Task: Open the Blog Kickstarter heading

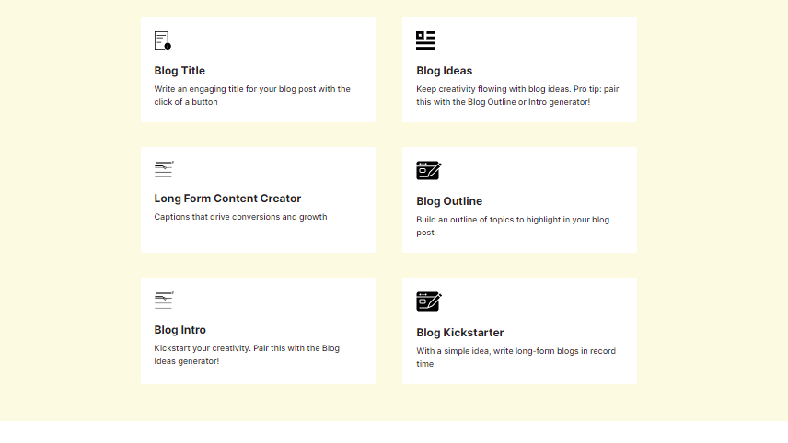Action: pyautogui.click(x=460, y=333)
